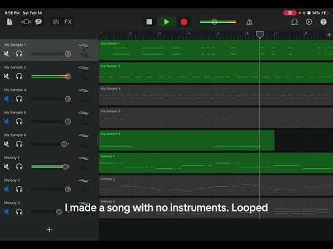Image resolution: width=333 pixels, height=249 pixels.
Task: Open the instrument browser view button
Action: [26, 22]
